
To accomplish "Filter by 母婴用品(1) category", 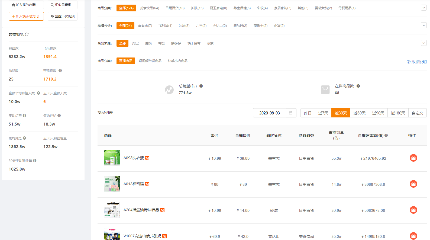I will coord(347,8).
